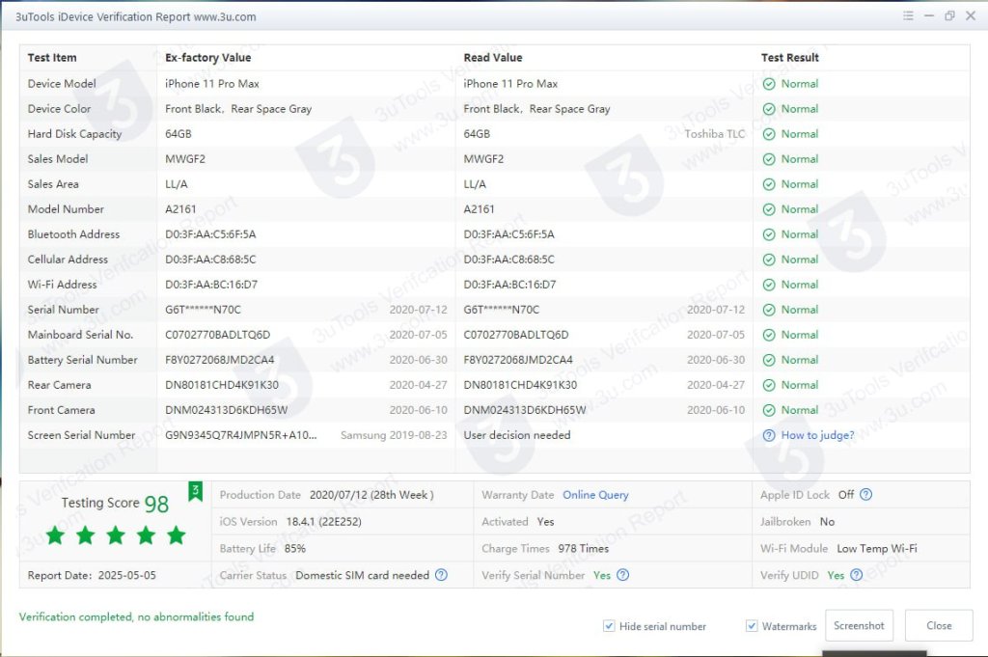The image size is (988, 657).
Task: Click the first green rating star
Action: pos(55,535)
